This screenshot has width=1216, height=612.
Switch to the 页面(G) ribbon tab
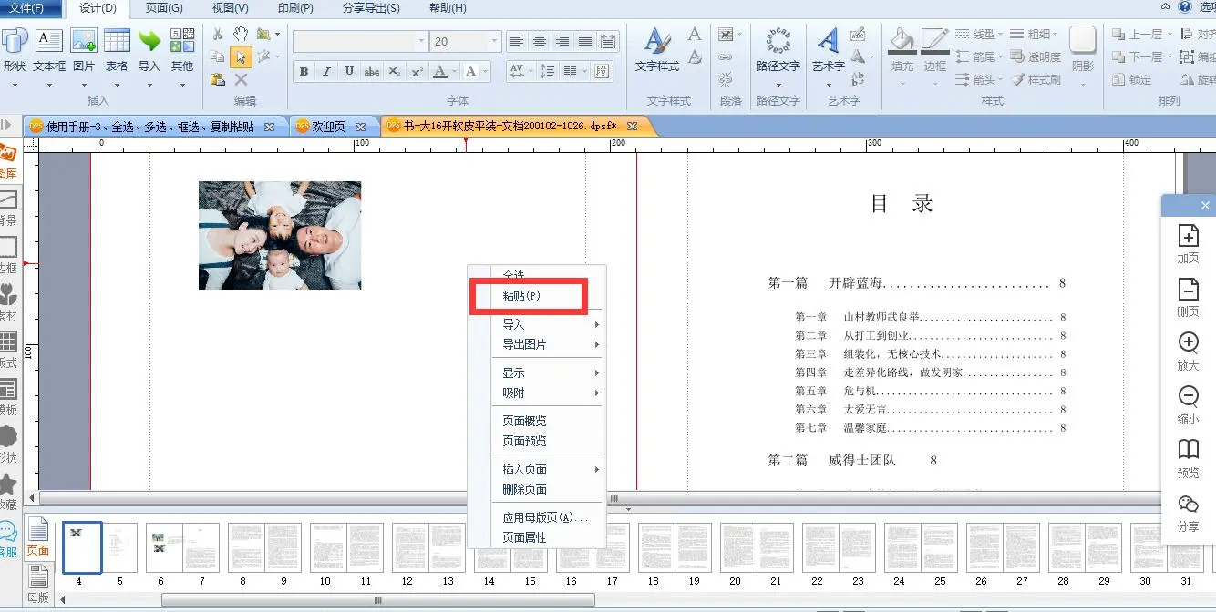click(x=164, y=8)
